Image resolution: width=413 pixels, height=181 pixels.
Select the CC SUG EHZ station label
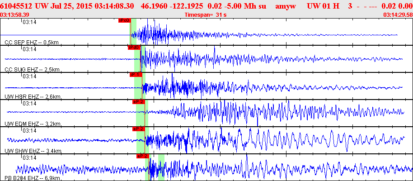click(x=32, y=69)
